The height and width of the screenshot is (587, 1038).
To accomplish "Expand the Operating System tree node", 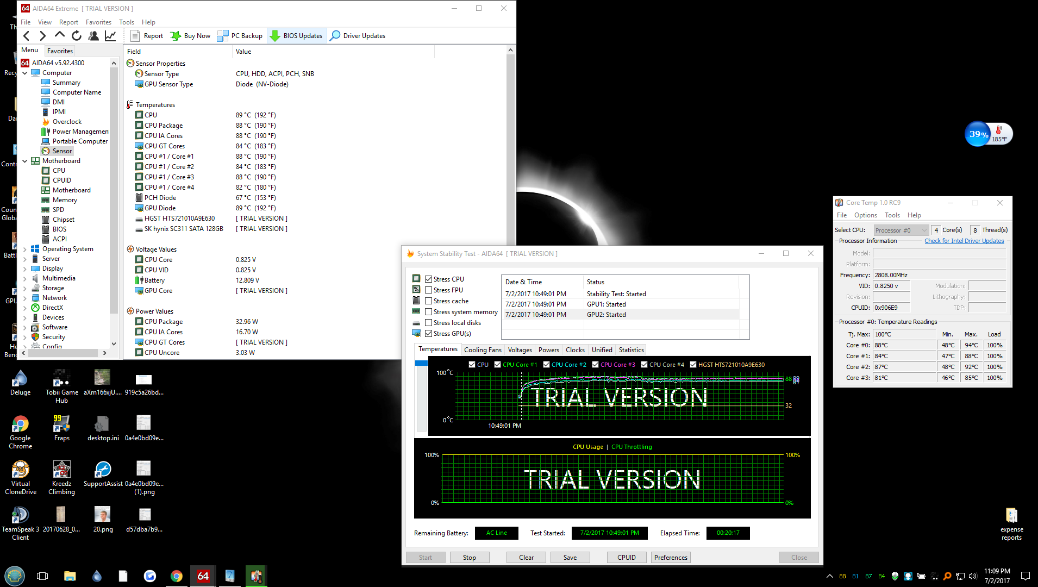I will pos(24,249).
